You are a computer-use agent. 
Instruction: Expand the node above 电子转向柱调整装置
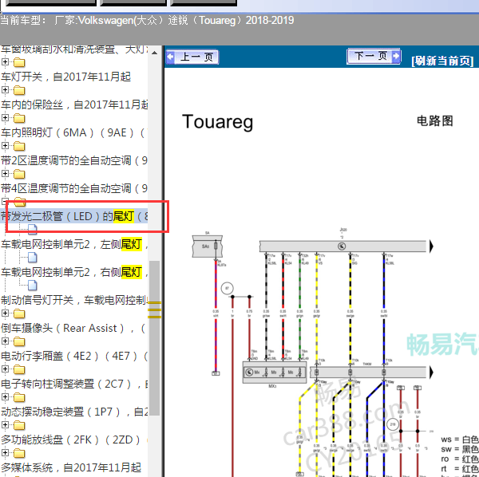click(5, 369)
